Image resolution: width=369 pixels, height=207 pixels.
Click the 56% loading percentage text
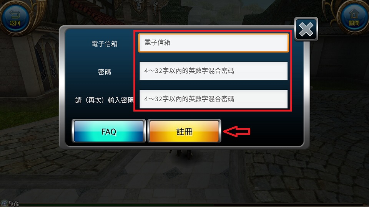pyautogui.click(x=14, y=203)
